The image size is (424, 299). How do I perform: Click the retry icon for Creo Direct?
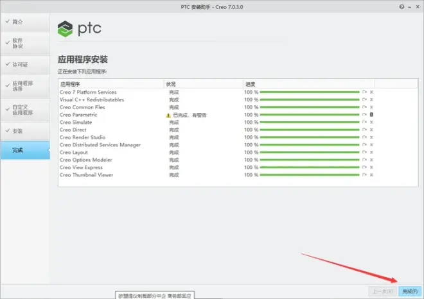pyautogui.click(x=364, y=130)
